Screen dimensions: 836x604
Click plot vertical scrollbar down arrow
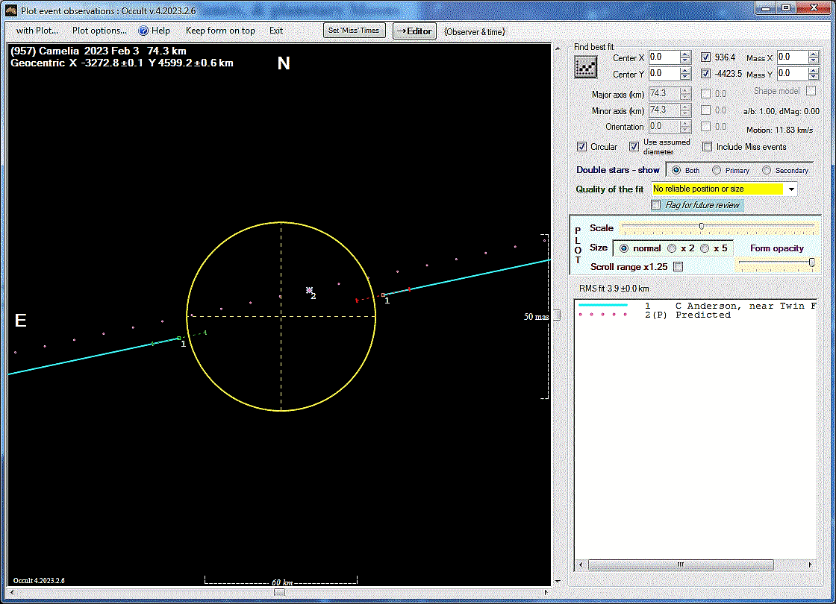(x=557, y=581)
